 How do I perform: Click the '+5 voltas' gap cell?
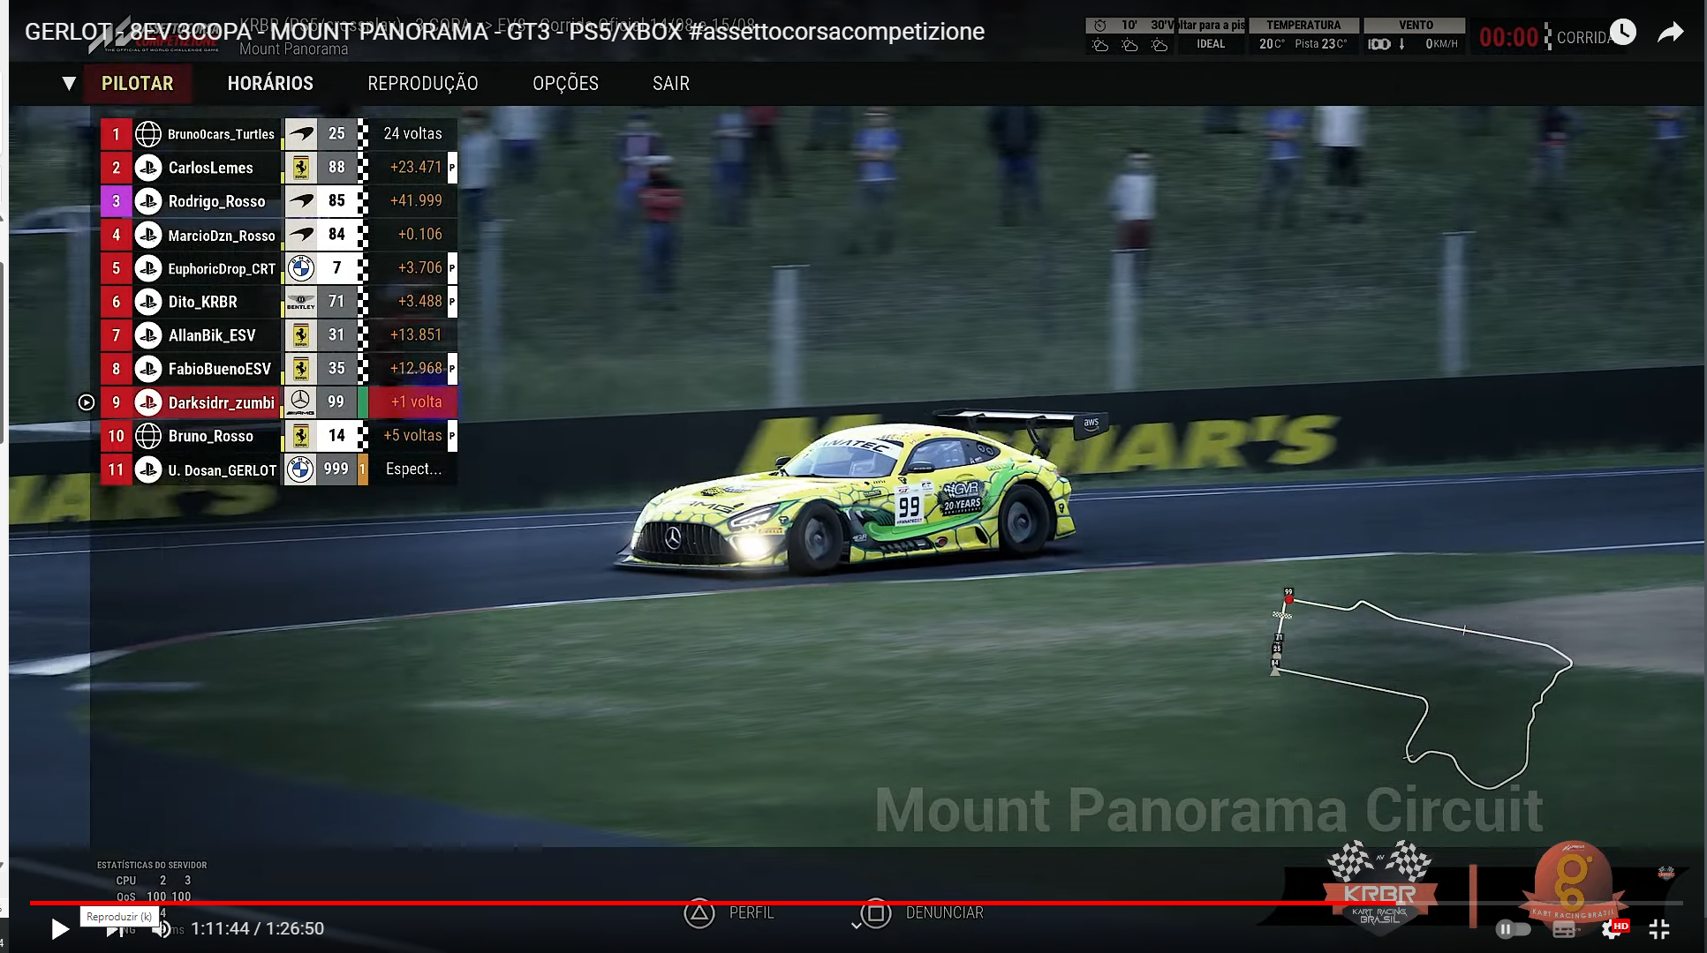(412, 435)
